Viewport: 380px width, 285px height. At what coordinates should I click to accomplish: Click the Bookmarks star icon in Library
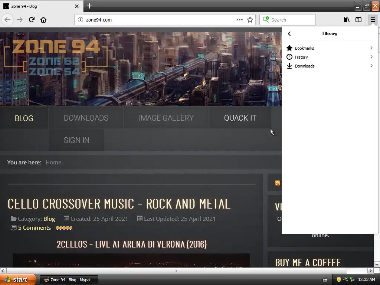[289, 48]
